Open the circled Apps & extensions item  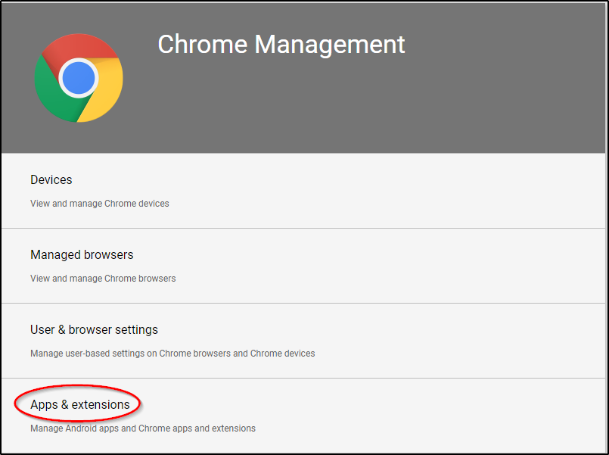[x=80, y=405]
